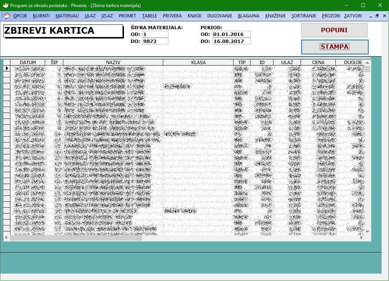The image size is (389, 281).
Task: Restore the inner document window
Action: [377, 16]
